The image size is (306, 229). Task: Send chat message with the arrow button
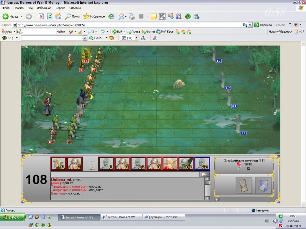click(205, 174)
